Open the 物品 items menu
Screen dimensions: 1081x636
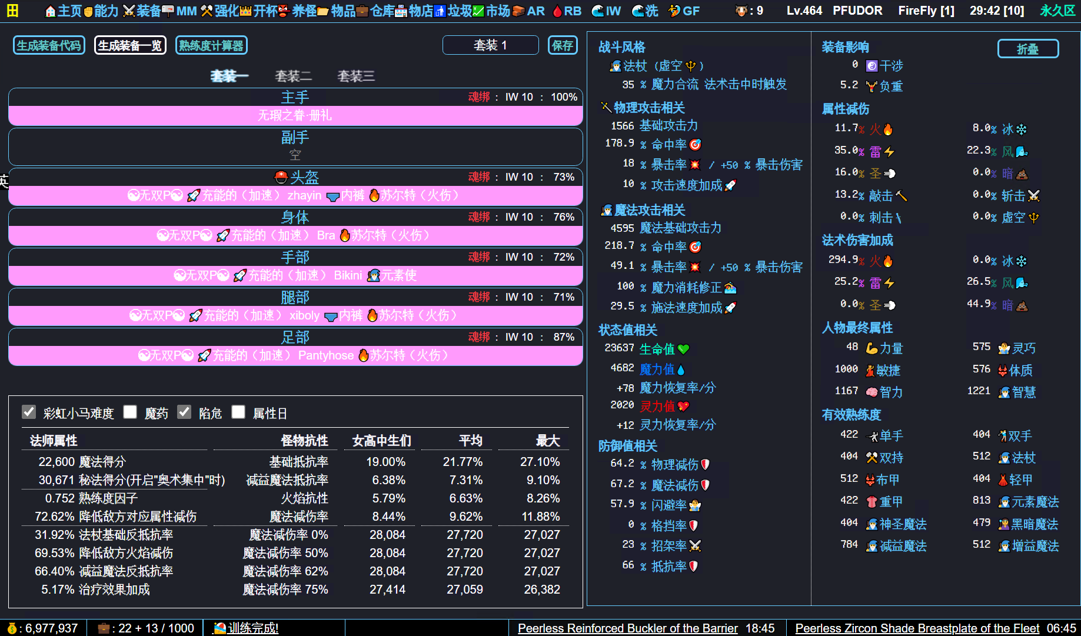[336, 11]
